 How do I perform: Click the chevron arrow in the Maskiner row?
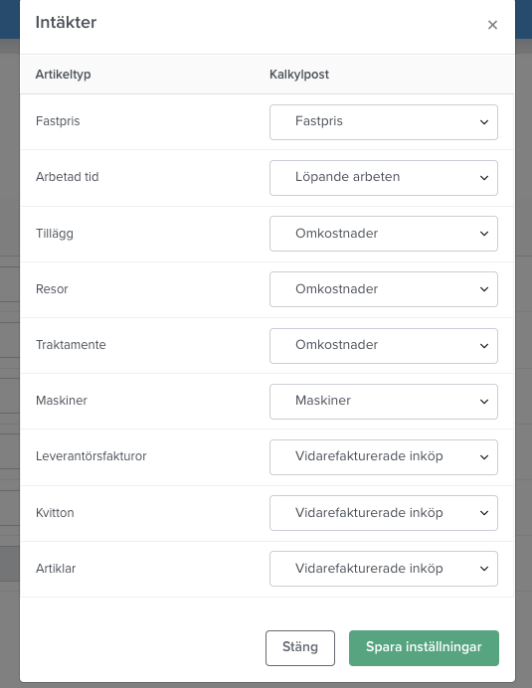[x=484, y=402]
